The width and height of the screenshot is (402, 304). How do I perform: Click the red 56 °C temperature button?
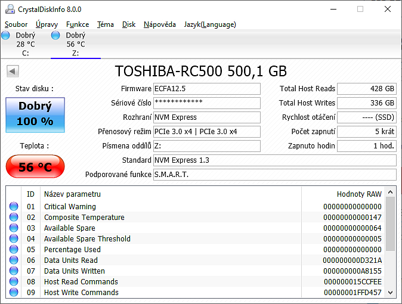tap(35, 167)
